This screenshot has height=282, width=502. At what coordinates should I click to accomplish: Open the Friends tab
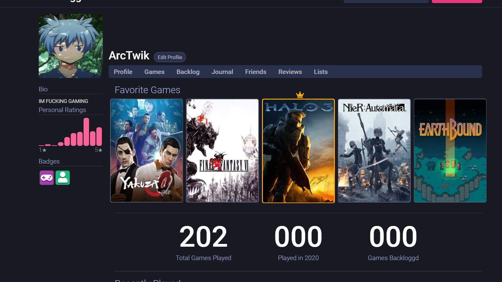(256, 72)
